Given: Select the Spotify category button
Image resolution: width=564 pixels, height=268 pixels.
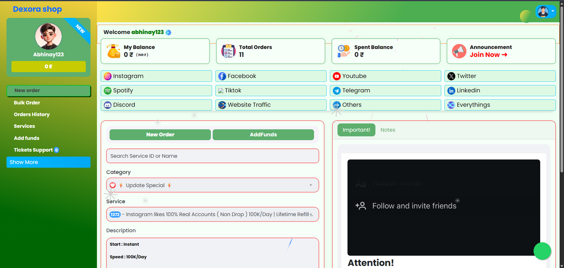Looking at the screenshot, I should [157, 90].
